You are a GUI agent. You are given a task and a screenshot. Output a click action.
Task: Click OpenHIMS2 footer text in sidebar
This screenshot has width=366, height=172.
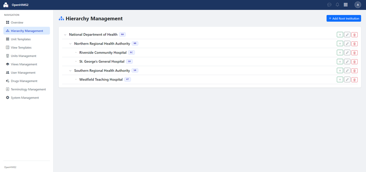point(10,167)
